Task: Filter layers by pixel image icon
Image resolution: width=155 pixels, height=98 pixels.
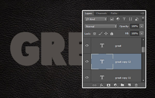Action: tap(112, 19)
